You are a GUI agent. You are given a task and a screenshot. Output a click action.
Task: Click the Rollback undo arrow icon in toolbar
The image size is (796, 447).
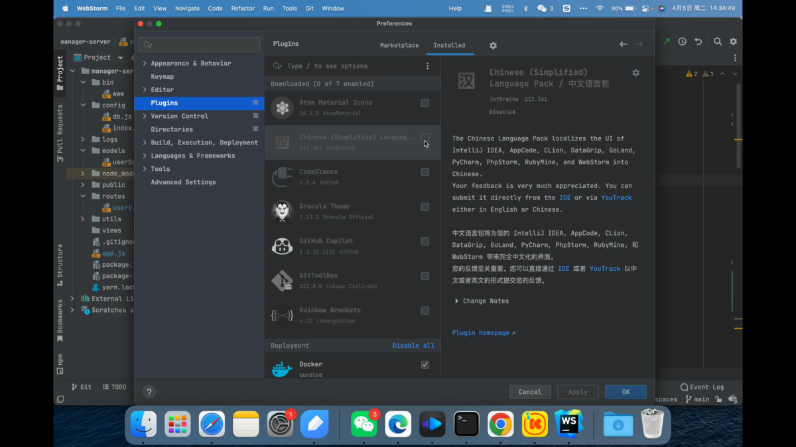pos(698,42)
